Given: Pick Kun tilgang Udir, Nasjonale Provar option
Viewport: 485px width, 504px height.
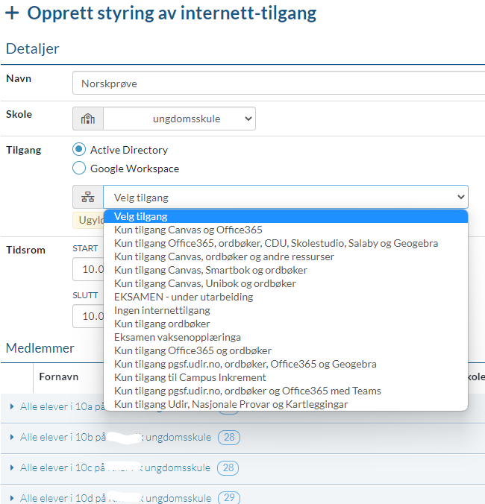Looking at the screenshot, I should [x=231, y=405].
